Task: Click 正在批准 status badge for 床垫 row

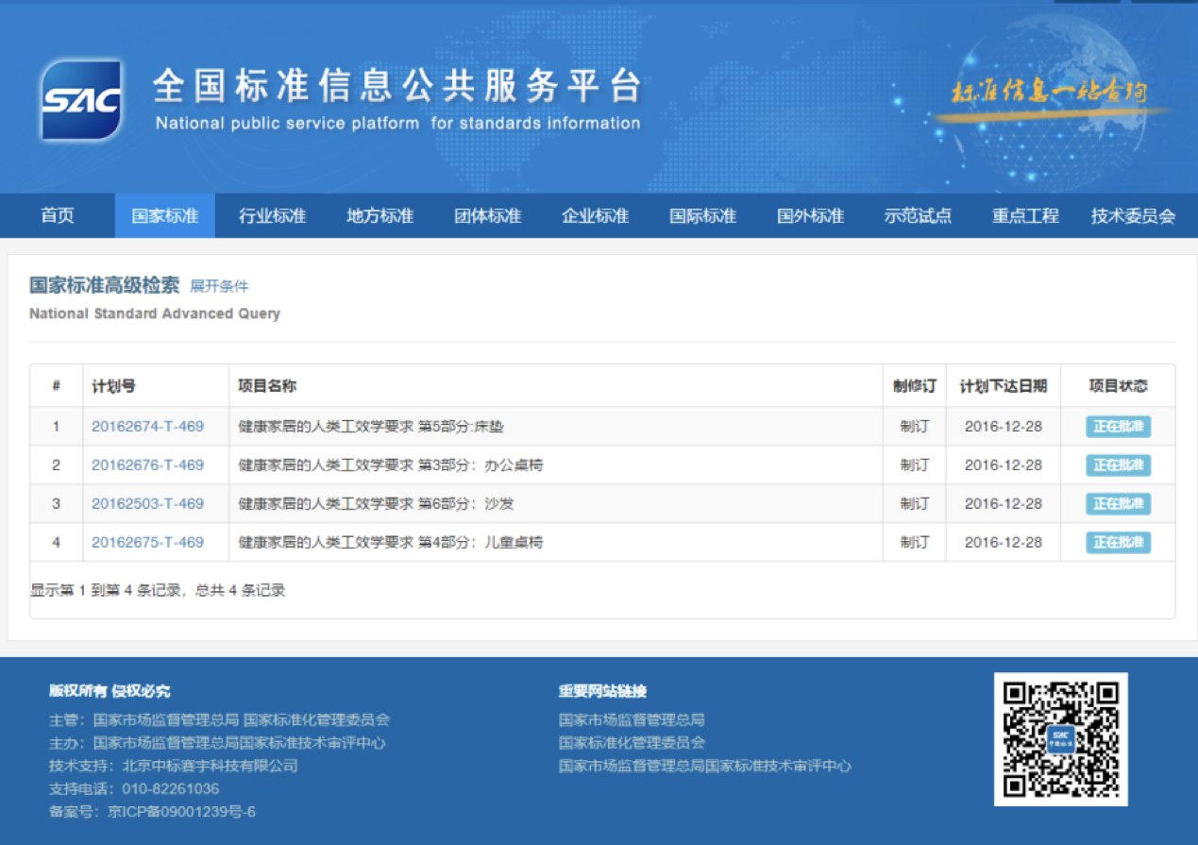Action: click(1118, 427)
